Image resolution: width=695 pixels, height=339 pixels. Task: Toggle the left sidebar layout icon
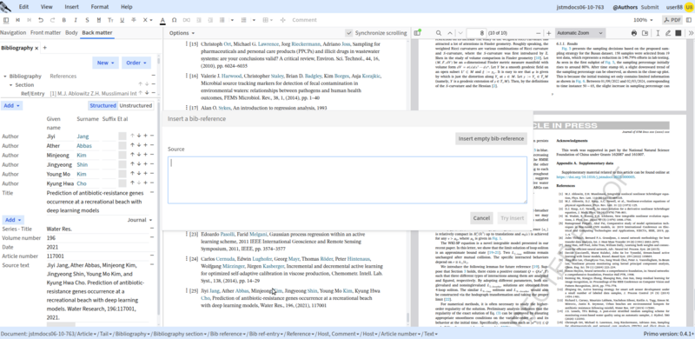coord(6,20)
